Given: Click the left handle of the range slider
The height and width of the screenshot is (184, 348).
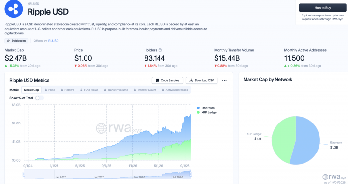Looking at the screenshot, I should point(24,174).
